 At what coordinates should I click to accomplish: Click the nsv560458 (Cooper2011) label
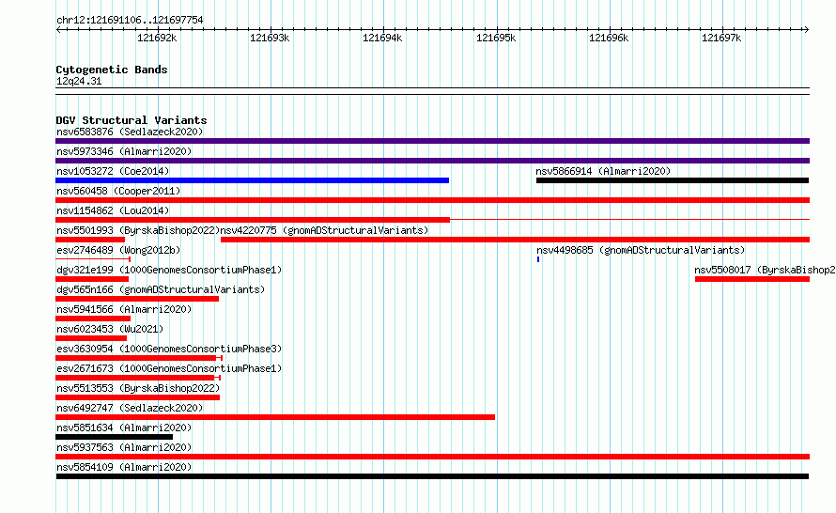coord(118,191)
